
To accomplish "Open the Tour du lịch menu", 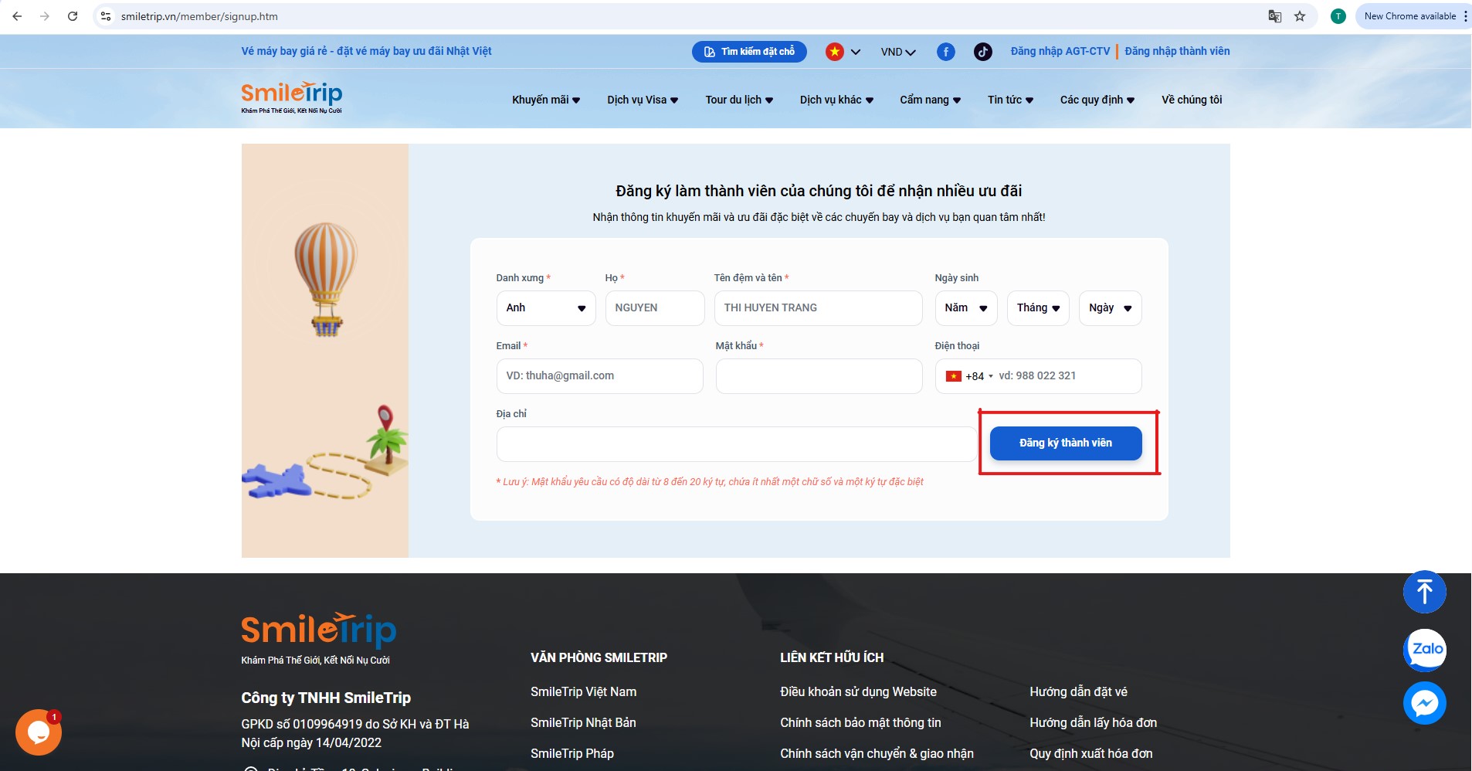I will [x=738, y=100].
